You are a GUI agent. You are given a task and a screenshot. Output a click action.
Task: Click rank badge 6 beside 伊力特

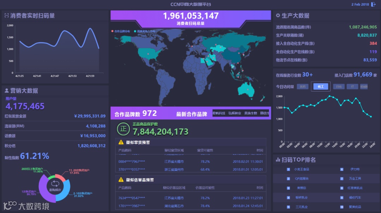(x=341, y=170)
